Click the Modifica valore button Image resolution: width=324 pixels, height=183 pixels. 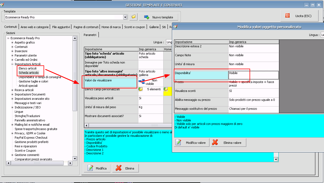point(192,142)
